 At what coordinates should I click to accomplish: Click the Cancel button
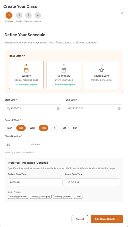pos(80,219)
